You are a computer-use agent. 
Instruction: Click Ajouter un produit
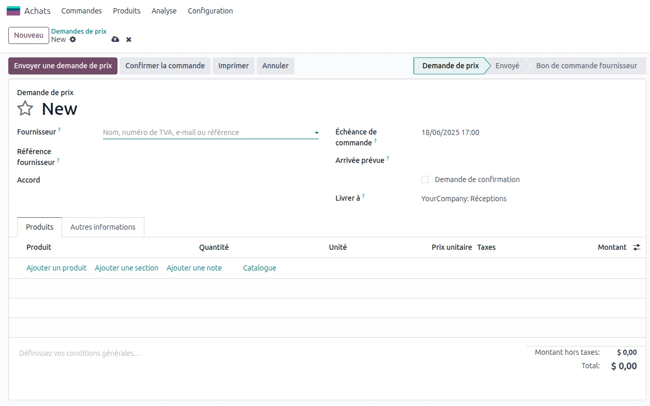point(56,268)
